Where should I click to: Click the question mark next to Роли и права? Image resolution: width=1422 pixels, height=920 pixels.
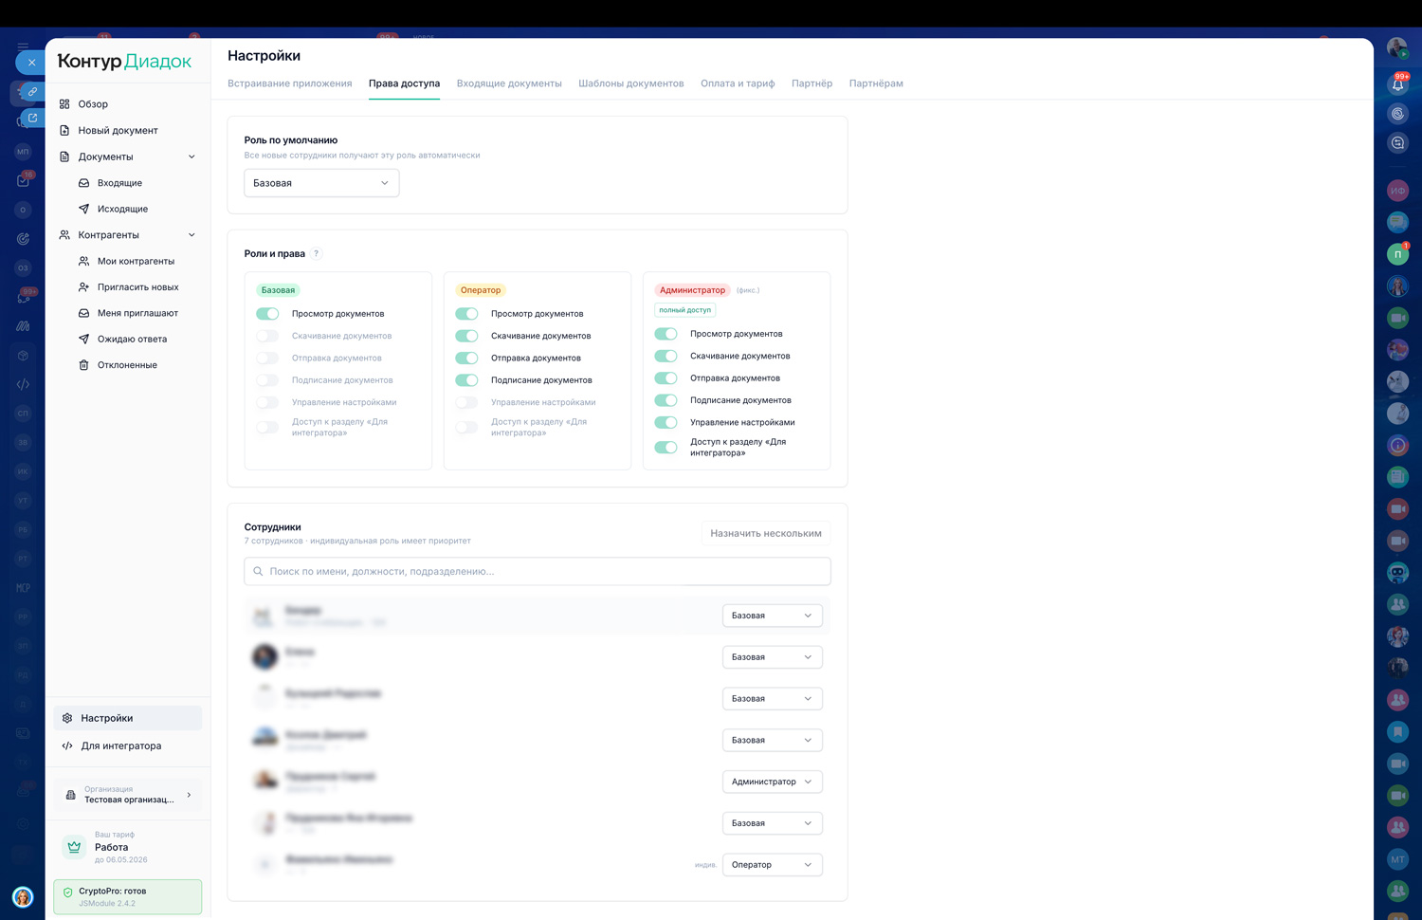[x=317, y=254]
